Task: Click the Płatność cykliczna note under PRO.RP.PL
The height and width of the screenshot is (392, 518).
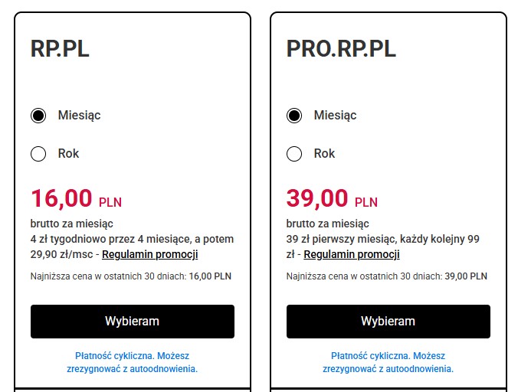Action: (388, 362)
